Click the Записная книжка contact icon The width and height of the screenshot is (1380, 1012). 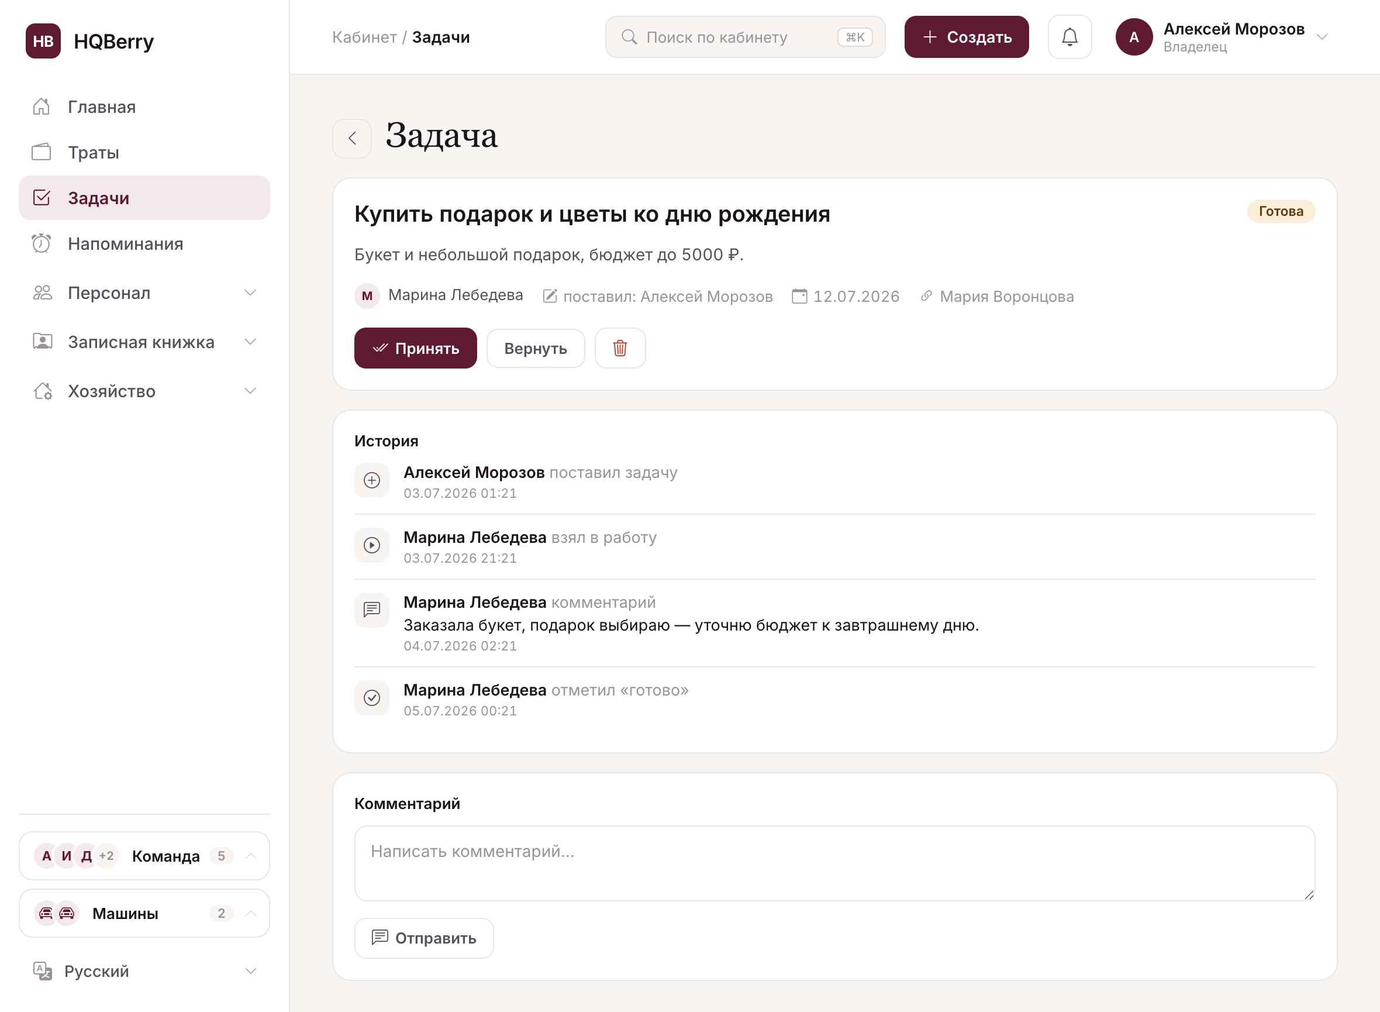point(42,342)
